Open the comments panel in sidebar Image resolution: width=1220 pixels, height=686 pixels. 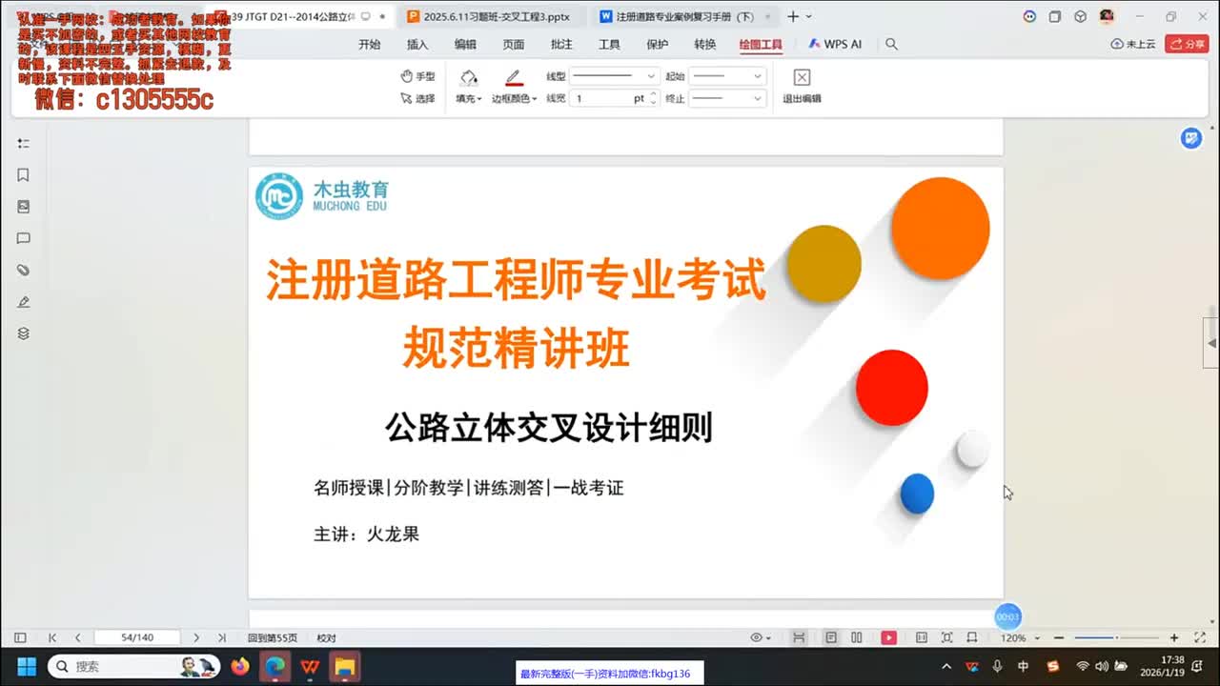[x=24, y=238]
